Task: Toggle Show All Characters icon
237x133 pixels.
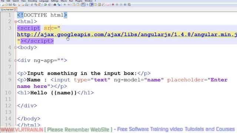Action: [x=87, y=5]
